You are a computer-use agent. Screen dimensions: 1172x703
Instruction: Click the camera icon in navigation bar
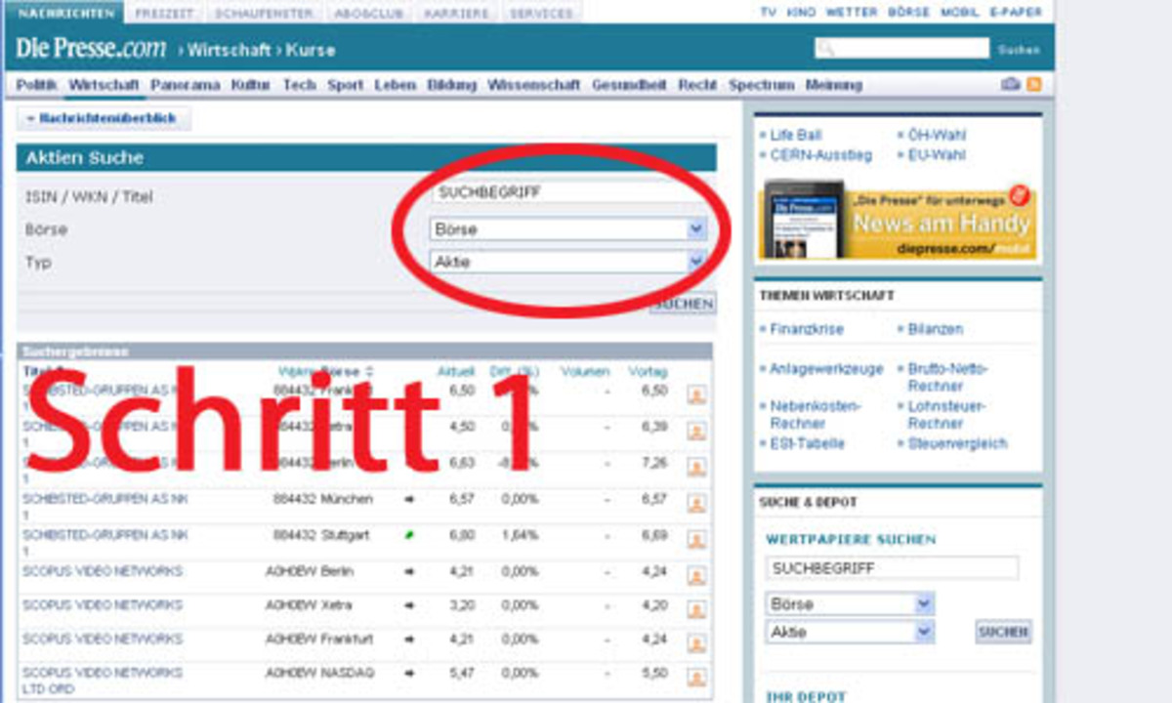click(x=1011, y=85)
